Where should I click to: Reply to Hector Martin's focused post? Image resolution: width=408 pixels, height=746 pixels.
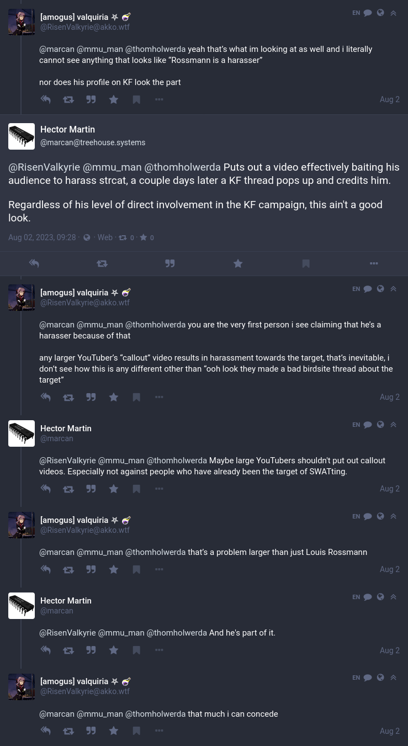click(34, 264)
